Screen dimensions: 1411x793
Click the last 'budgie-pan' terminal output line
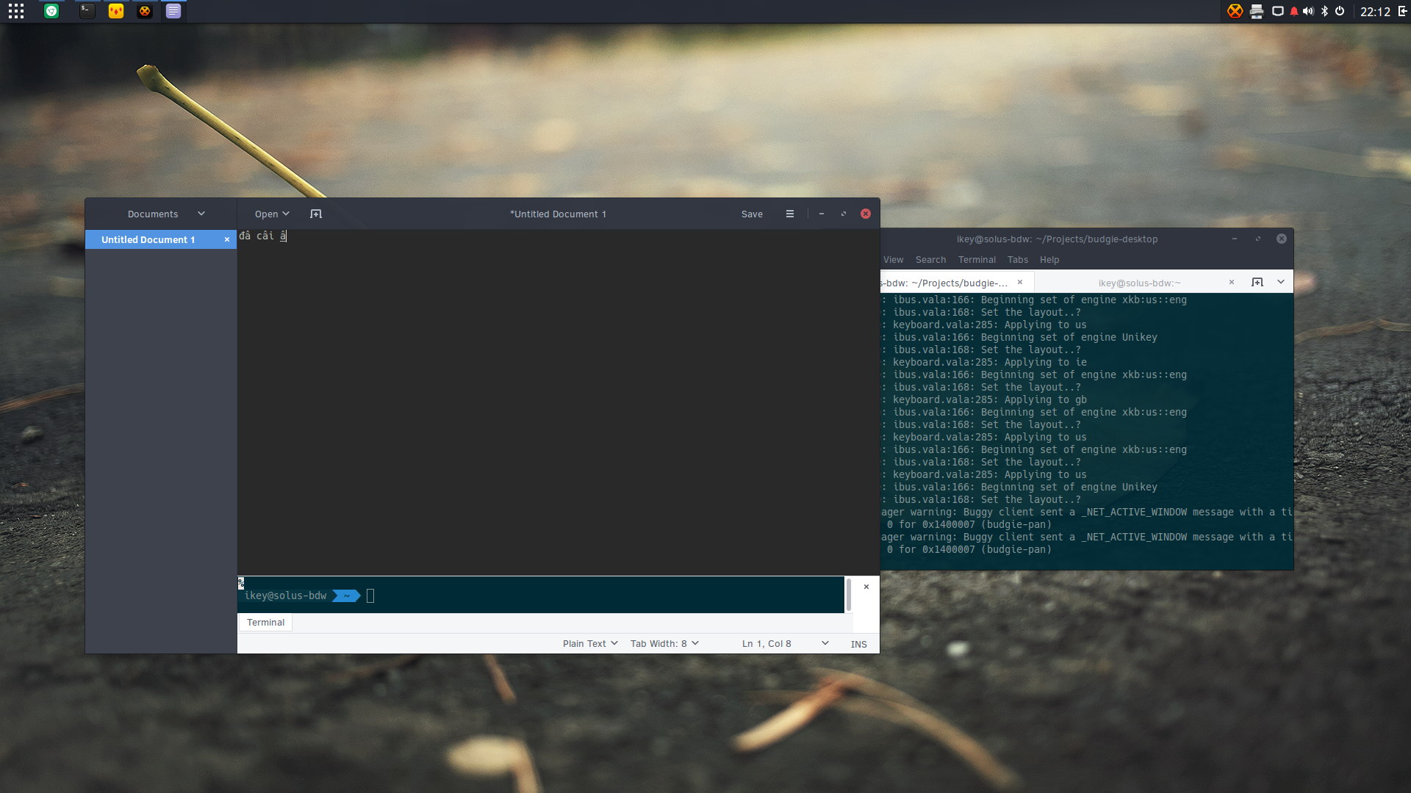point(969,549)
